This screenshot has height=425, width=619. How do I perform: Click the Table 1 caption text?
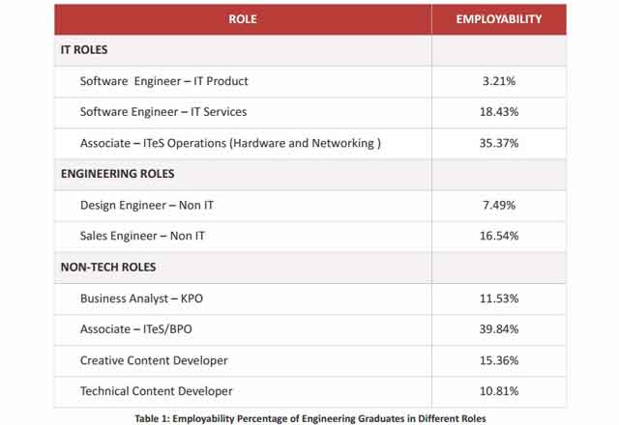309,416
